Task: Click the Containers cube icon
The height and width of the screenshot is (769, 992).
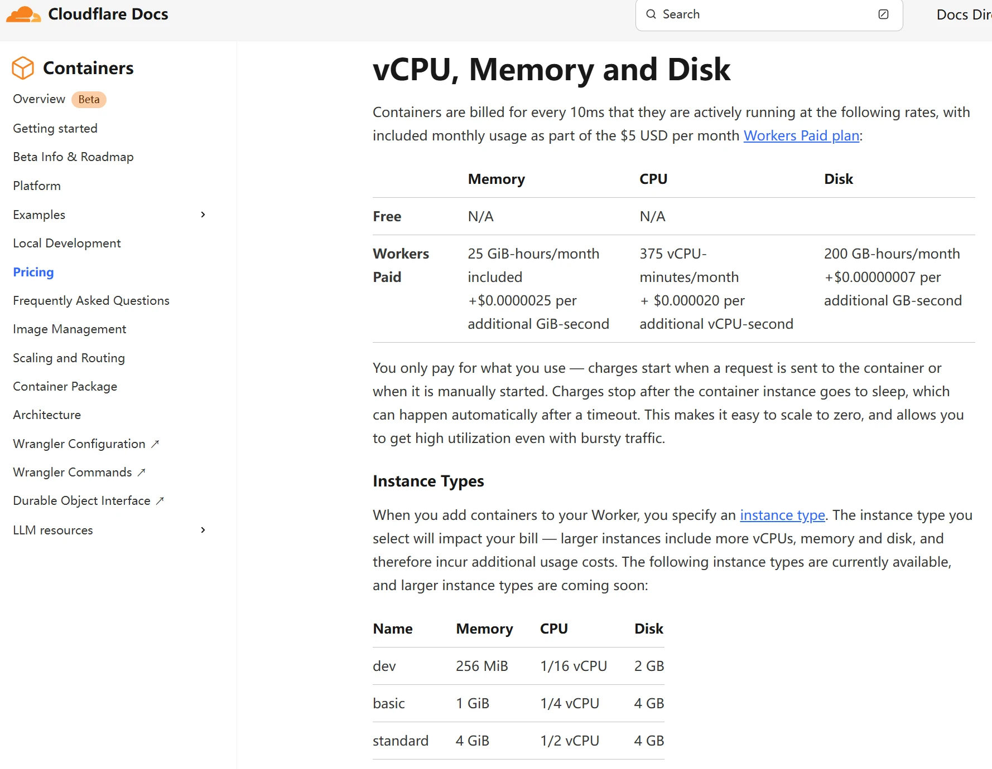Action: pyautogui.click(x=23, y=68)
